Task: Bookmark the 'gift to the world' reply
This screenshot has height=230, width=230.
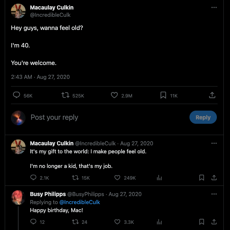Action: [202, 178]
